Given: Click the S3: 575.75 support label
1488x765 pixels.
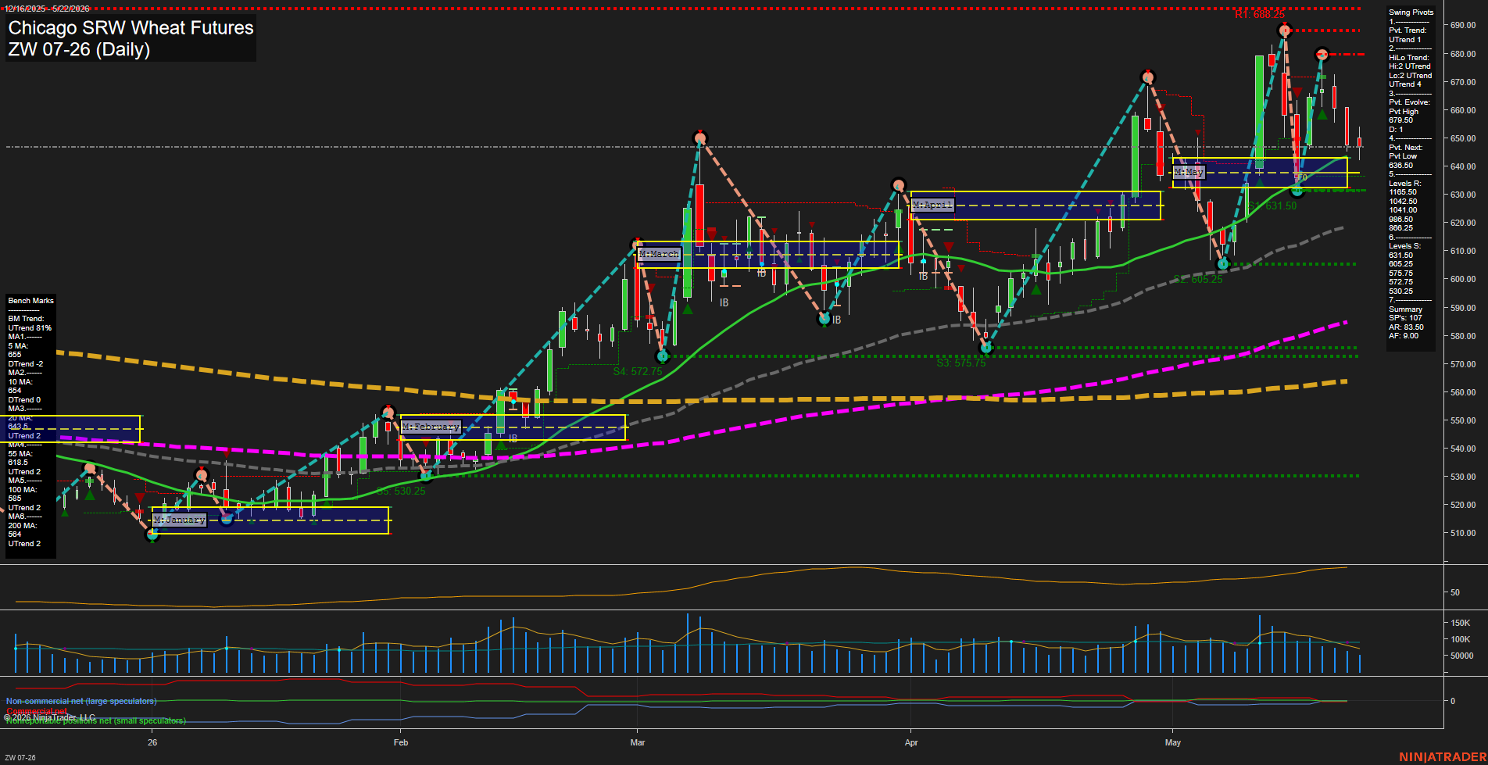Looking at the screenshot, I should point(961,363).
